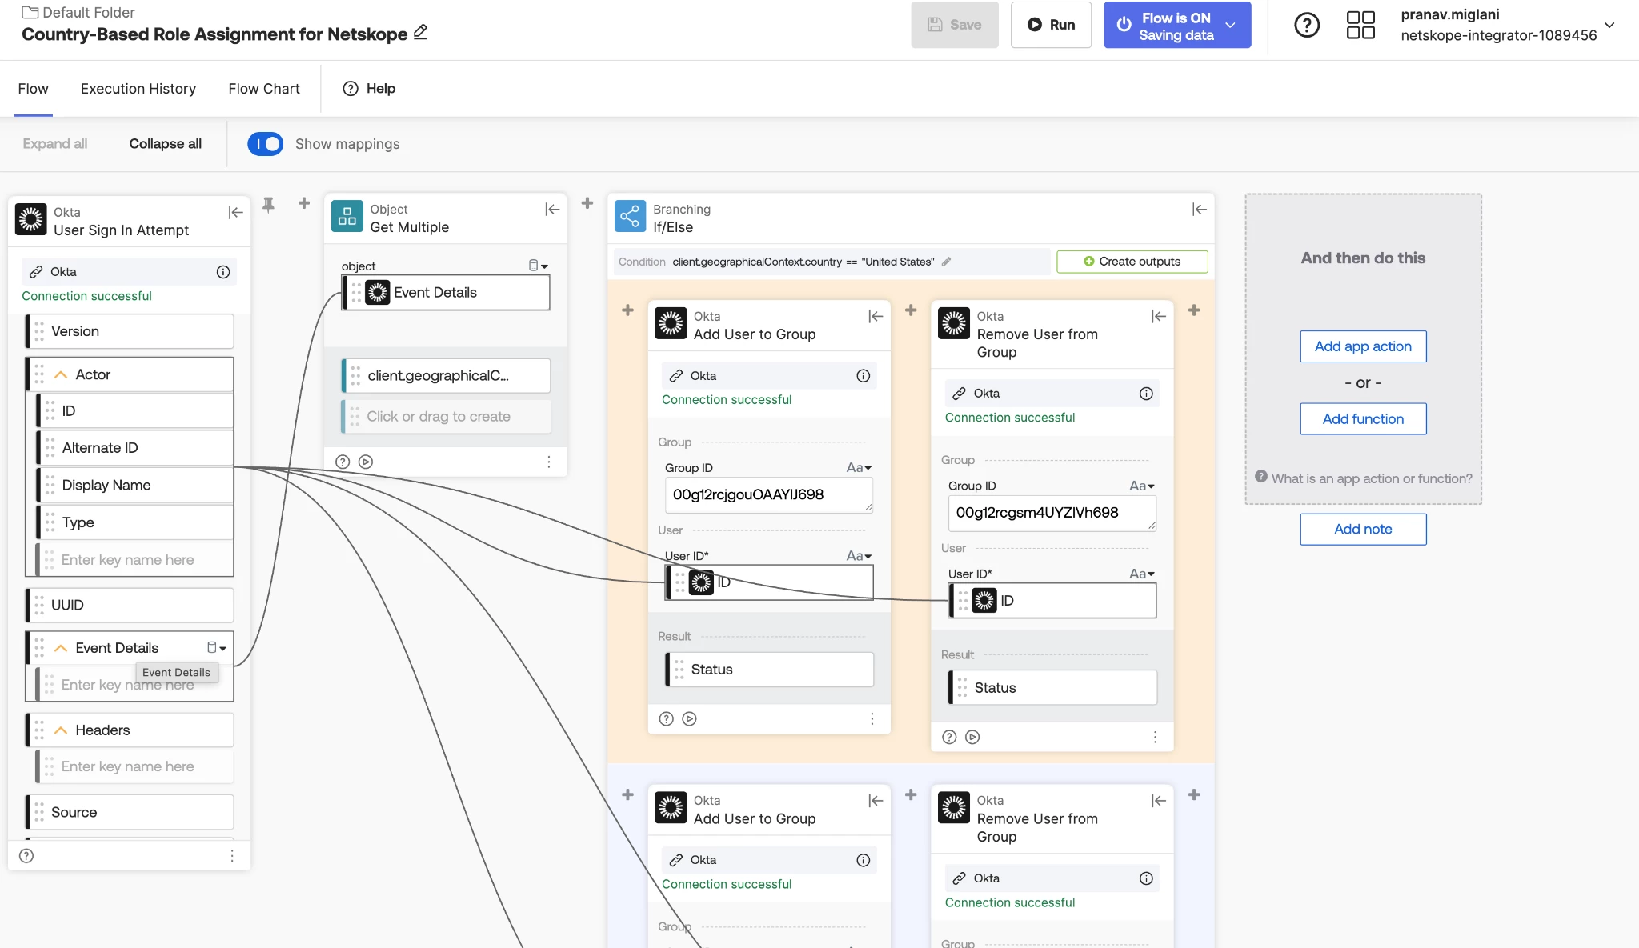1639x948 pixels.
Task: Edit the If/Else condition pencil icon
Action: [947, 262]
